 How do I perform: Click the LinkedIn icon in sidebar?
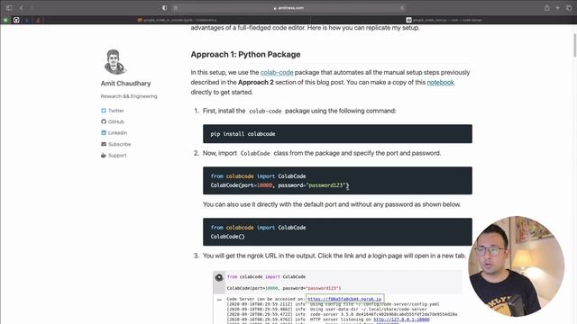(104, 132)
